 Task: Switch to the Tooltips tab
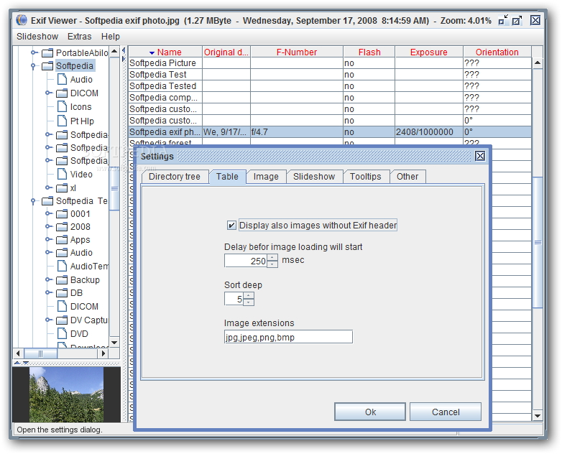366,177
